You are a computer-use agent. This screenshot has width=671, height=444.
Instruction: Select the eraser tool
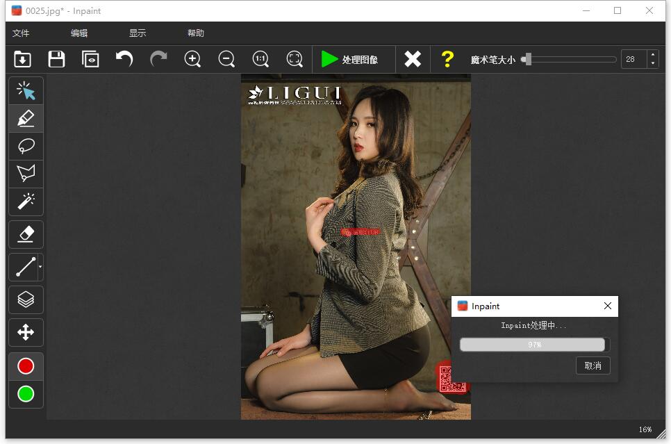[26, 234]
